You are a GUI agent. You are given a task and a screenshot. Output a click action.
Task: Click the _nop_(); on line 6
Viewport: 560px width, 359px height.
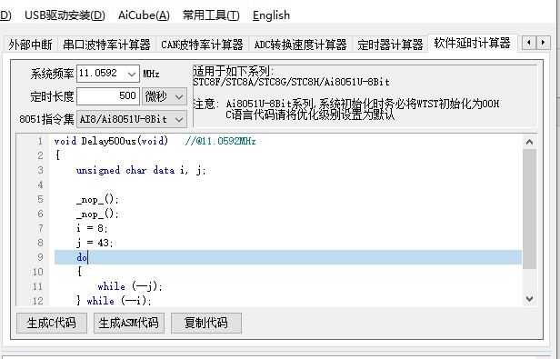(x=97, y=214)
